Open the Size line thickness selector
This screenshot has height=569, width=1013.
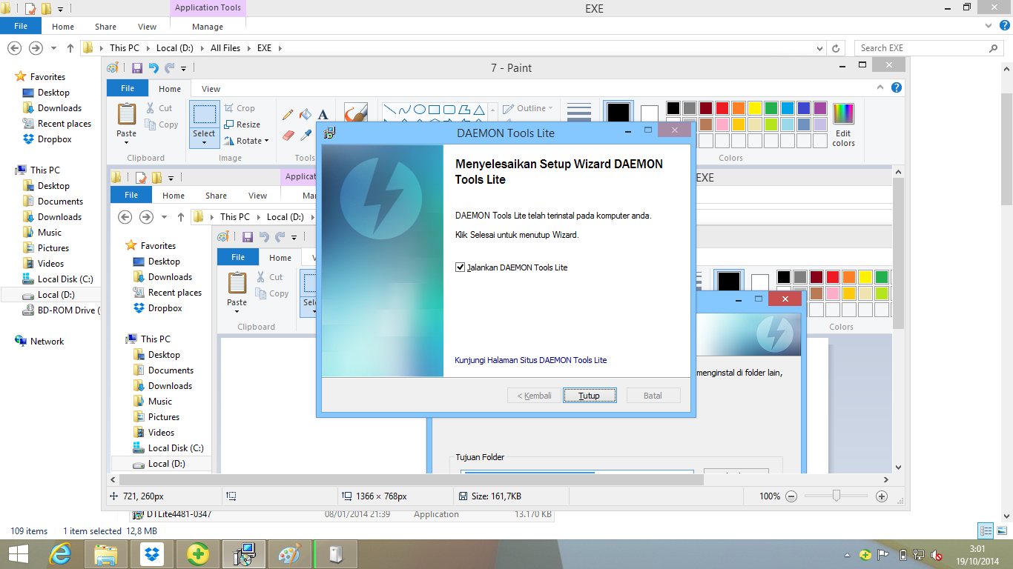pos(578,113)
